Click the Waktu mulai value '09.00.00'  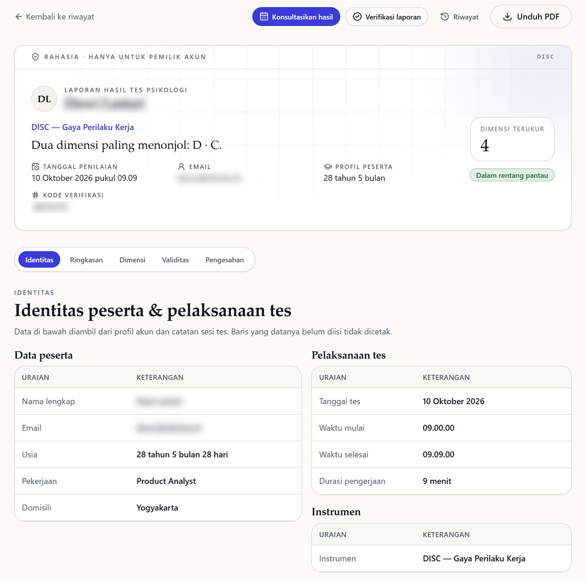pos(438,428)
